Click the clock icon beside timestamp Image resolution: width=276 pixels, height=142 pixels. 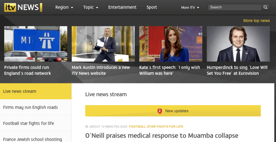point(87,126)
